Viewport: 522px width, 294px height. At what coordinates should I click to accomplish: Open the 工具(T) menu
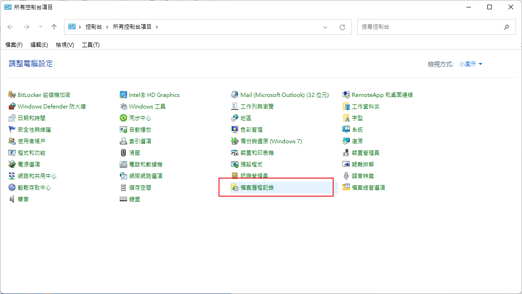point(90,45)
